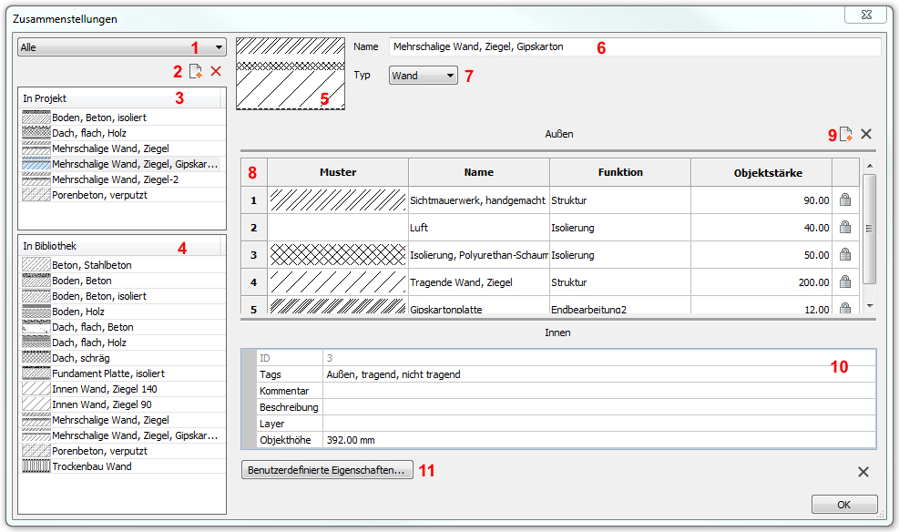The width and height of the screenshot is (899, 532).
Task: Click the Layer property value field
Action: coord(599,424)
